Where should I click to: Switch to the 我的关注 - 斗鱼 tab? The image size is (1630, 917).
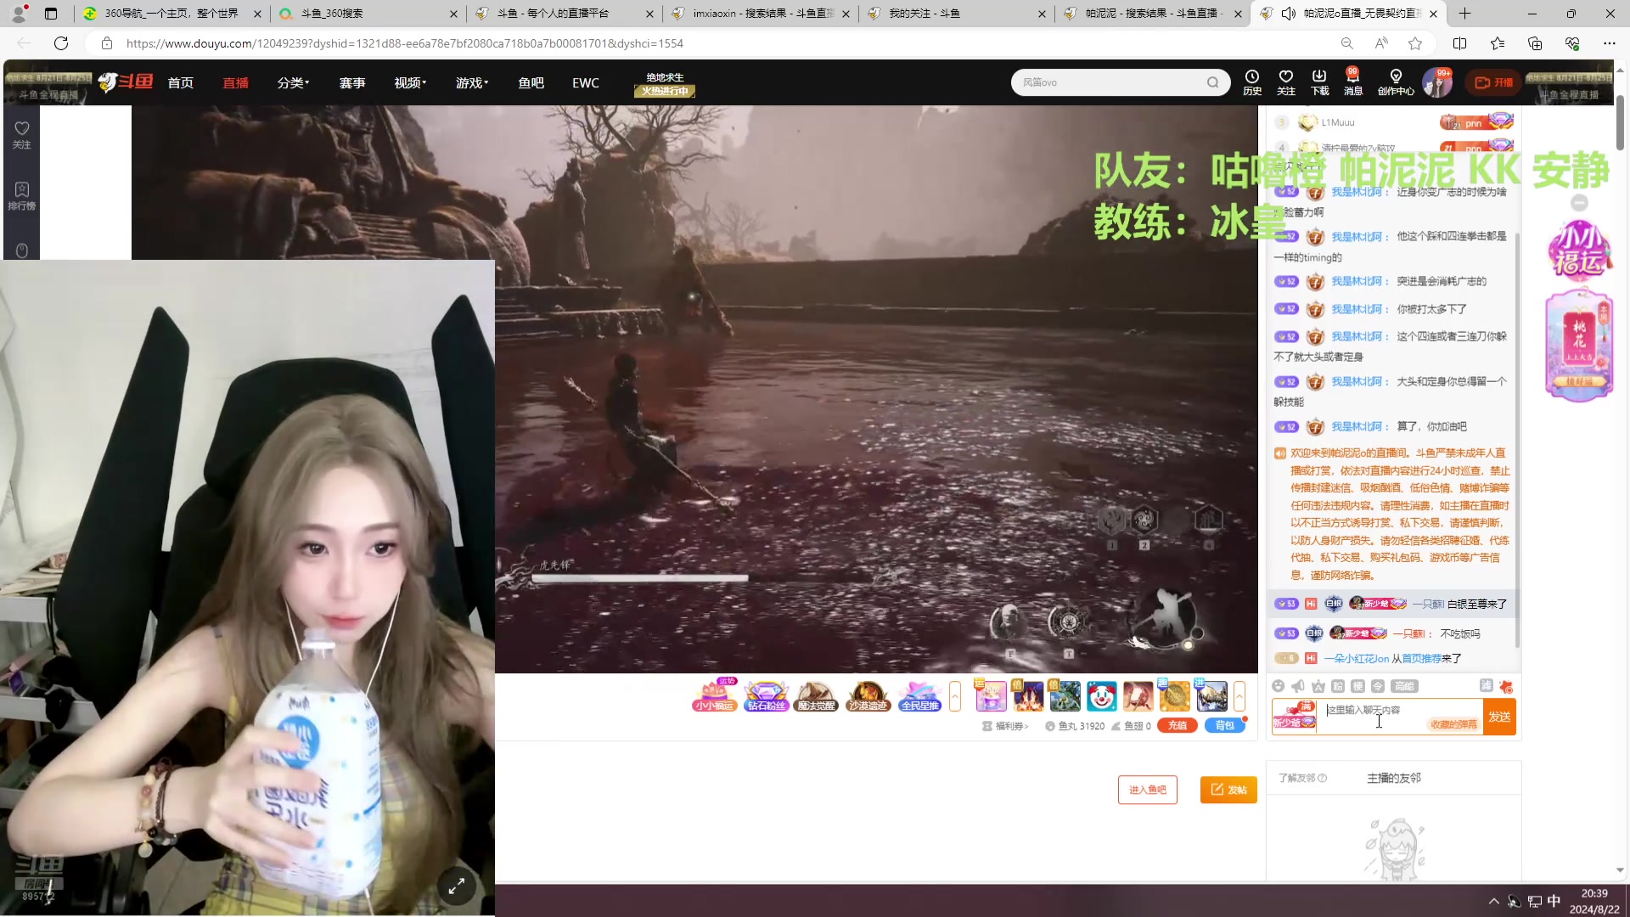tap(956, 14)
